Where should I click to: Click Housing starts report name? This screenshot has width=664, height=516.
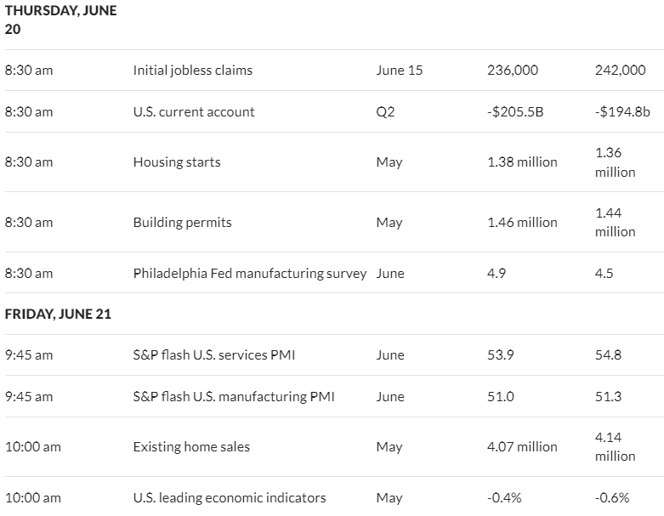177,162
